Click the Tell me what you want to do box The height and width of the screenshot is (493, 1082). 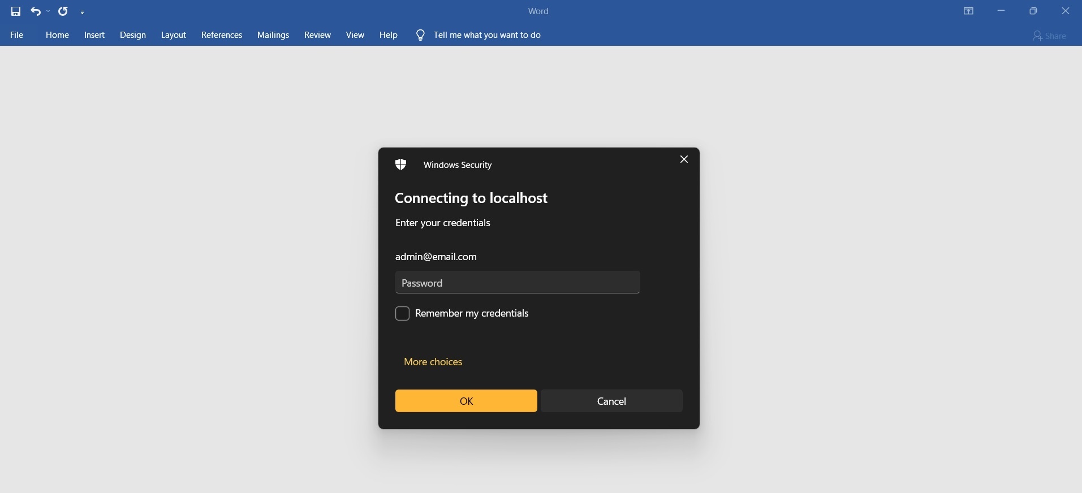[x=487, y=35]
